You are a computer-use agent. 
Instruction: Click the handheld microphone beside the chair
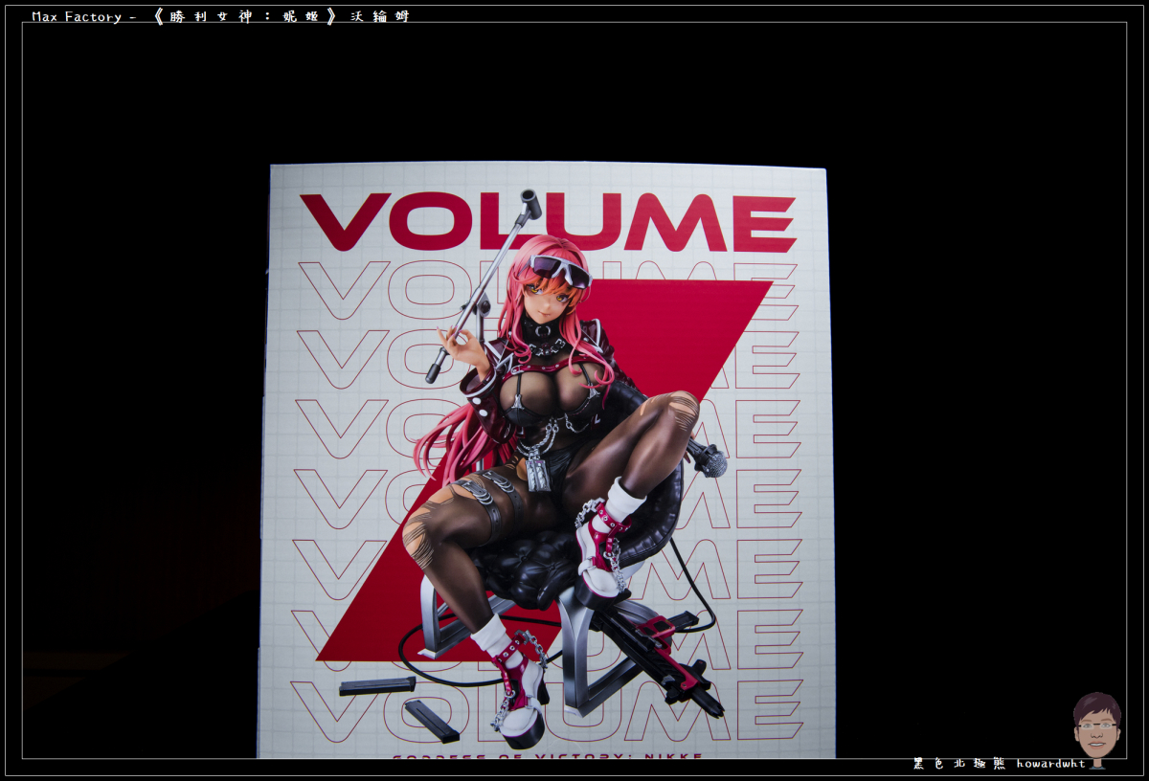(709, 461)
